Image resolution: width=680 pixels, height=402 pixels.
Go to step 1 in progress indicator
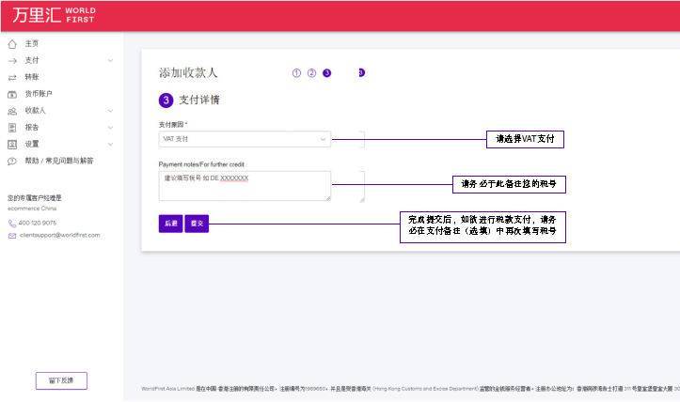tap(296, 72)
